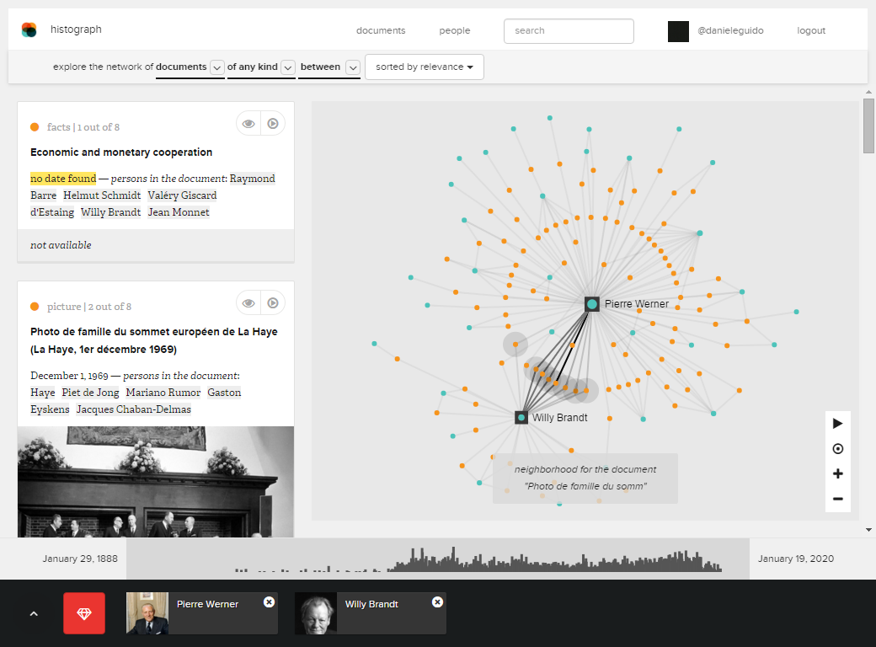Click Willy Brandt name in bottom bar
Screen dimensions: 876x647
tap(371, 604)
